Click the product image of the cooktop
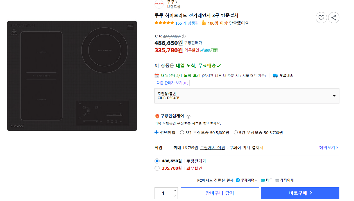The image size is (354, 201). [x=72, y=76]
